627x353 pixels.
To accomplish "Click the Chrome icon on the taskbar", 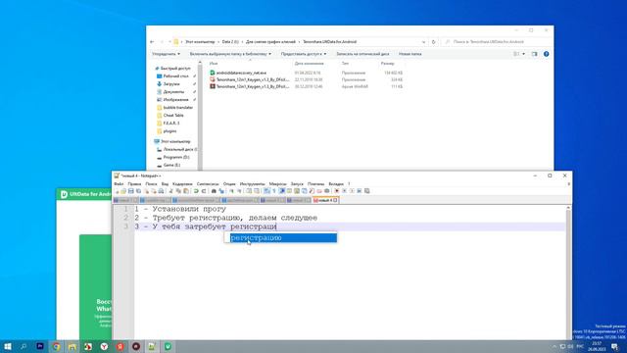I will [x=56, y=346].
